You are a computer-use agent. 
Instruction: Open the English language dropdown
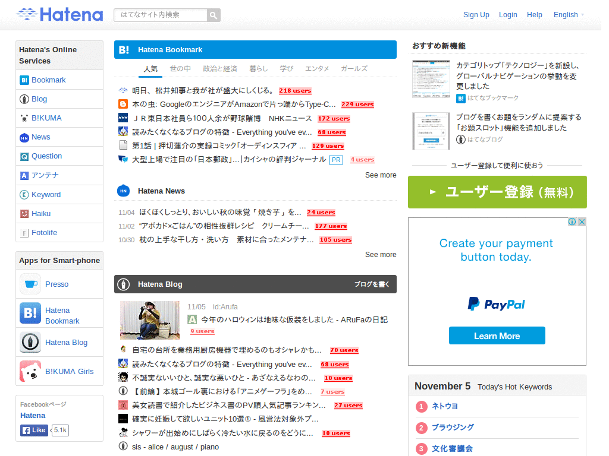(x=569, y=15)
